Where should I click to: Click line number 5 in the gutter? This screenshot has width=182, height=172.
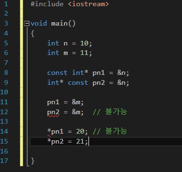tap(6, 43)
